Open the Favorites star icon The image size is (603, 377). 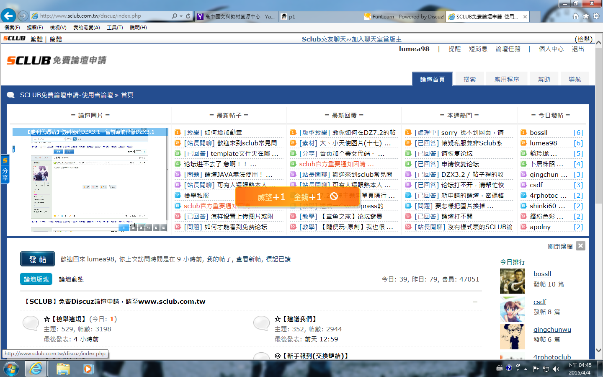[586, 16]
